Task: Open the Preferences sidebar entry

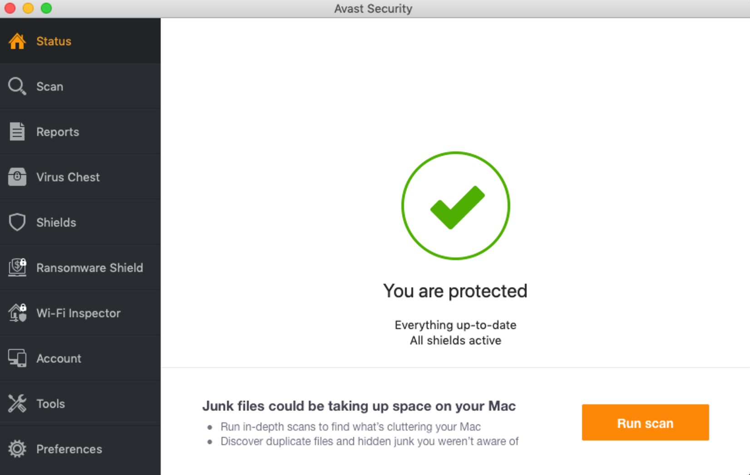Action: 80,449
